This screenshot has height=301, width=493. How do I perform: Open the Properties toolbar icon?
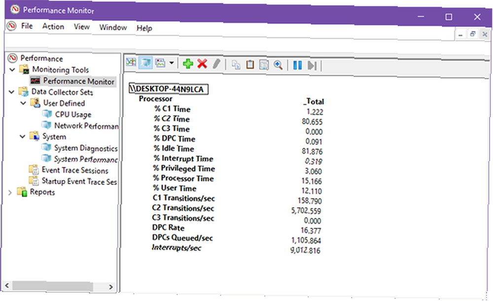pyautogui.click(x=264, y=65)
